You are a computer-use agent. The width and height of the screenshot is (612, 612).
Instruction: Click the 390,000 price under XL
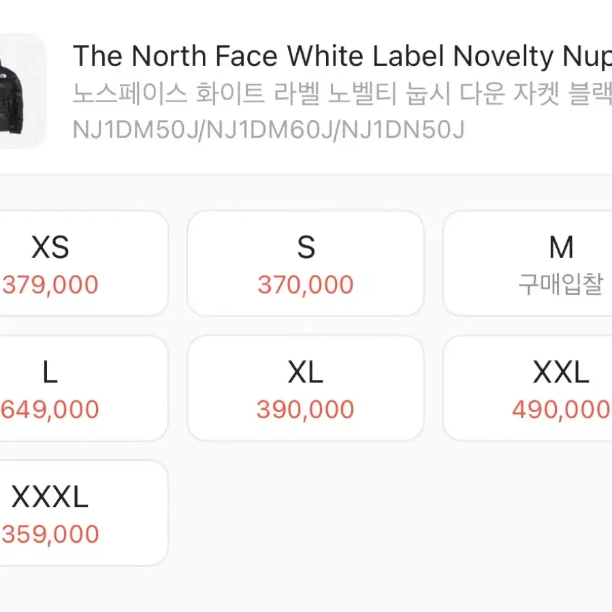point(305,409)
